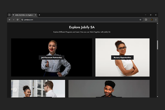Click the Job Placement Partnership label
The image size is (165, 110).
point(51,57)
